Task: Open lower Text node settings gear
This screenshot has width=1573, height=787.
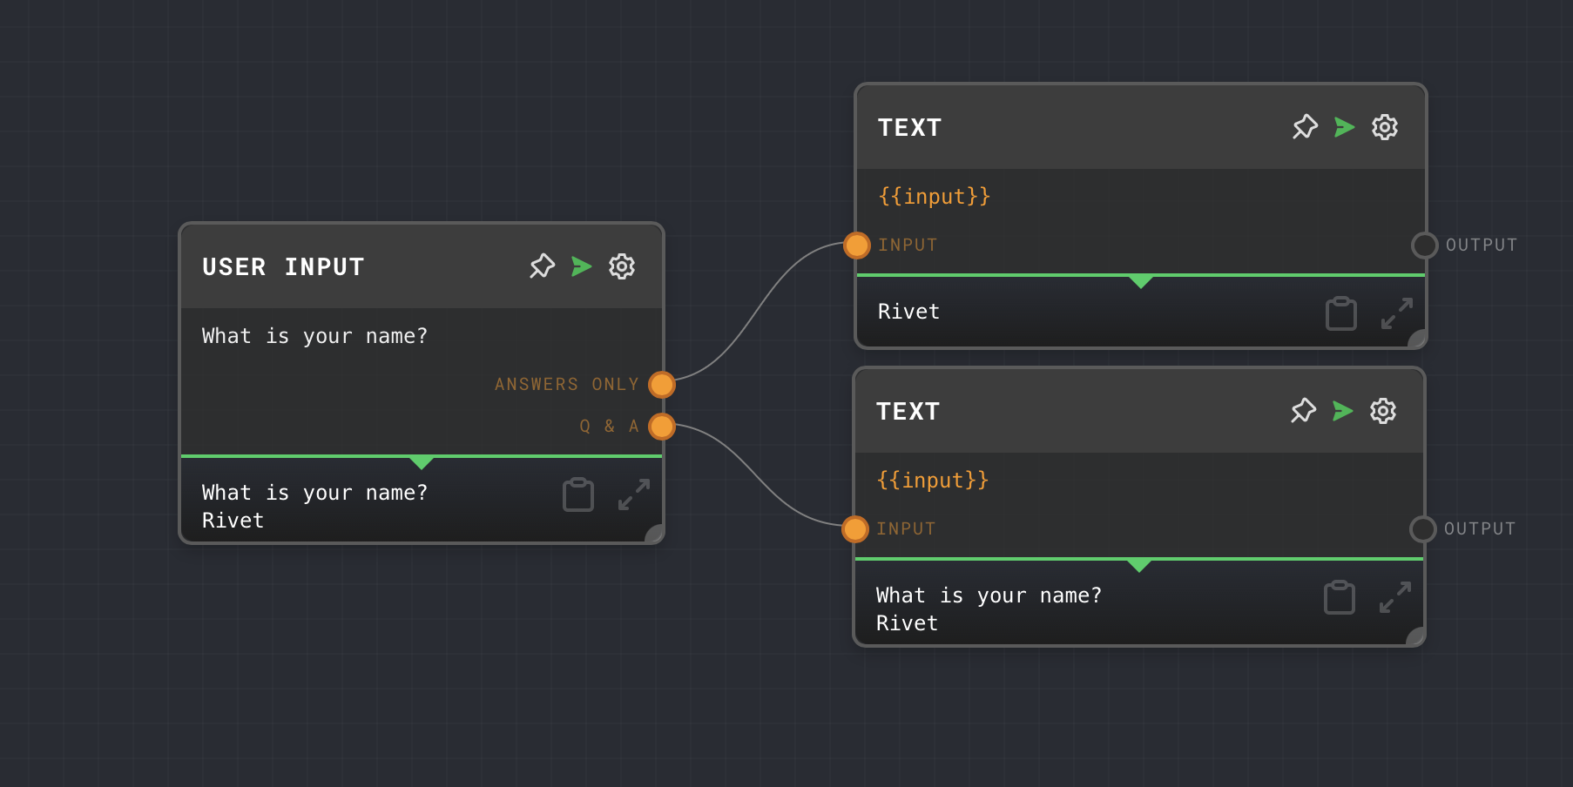Action: point(1383,411)
